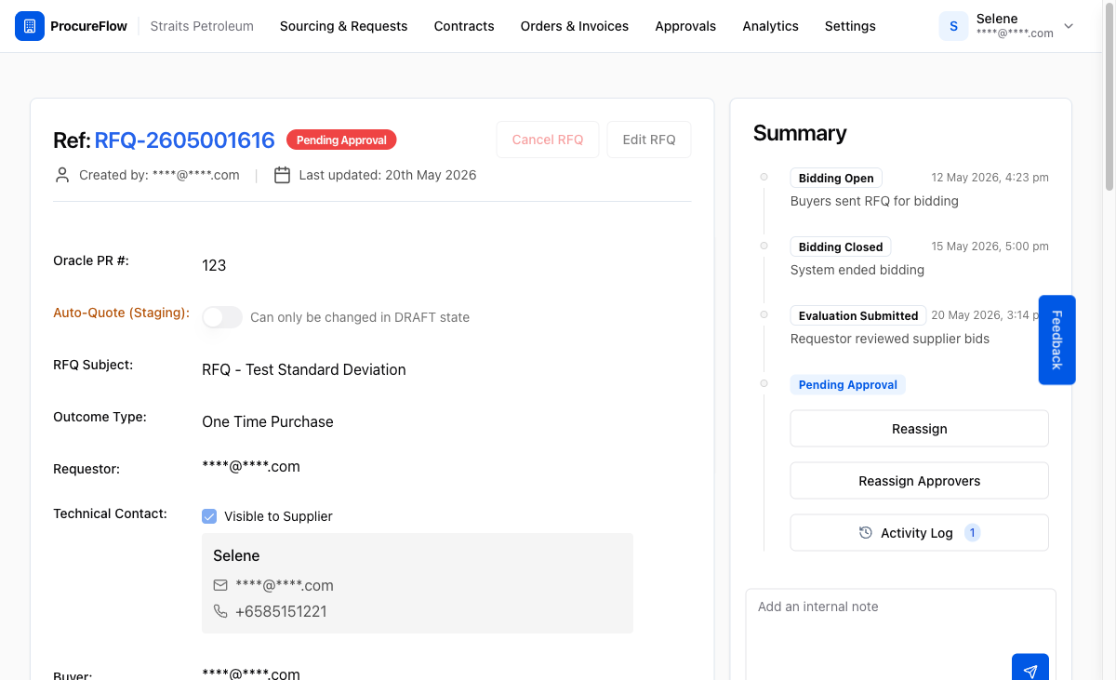
Task: Open the Feedback side tab
Action: [1056, 340]
